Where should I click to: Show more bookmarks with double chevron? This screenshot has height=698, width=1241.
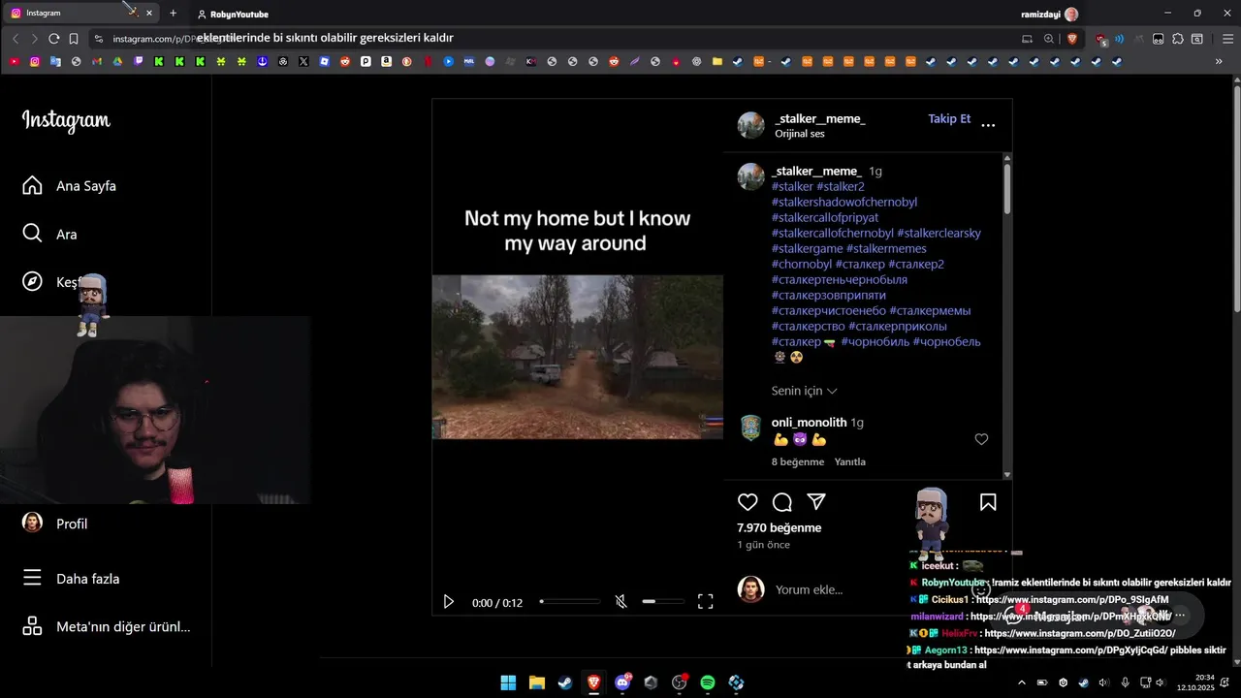pyautogui.click(x=1219, y=61)
